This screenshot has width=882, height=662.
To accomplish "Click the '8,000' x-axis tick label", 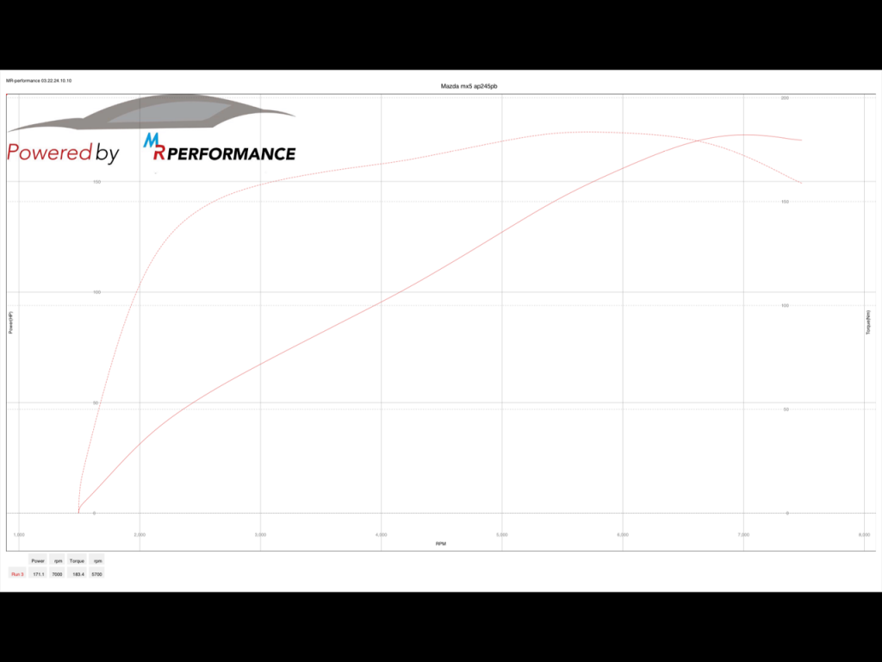I will click(x=864, y=534).
